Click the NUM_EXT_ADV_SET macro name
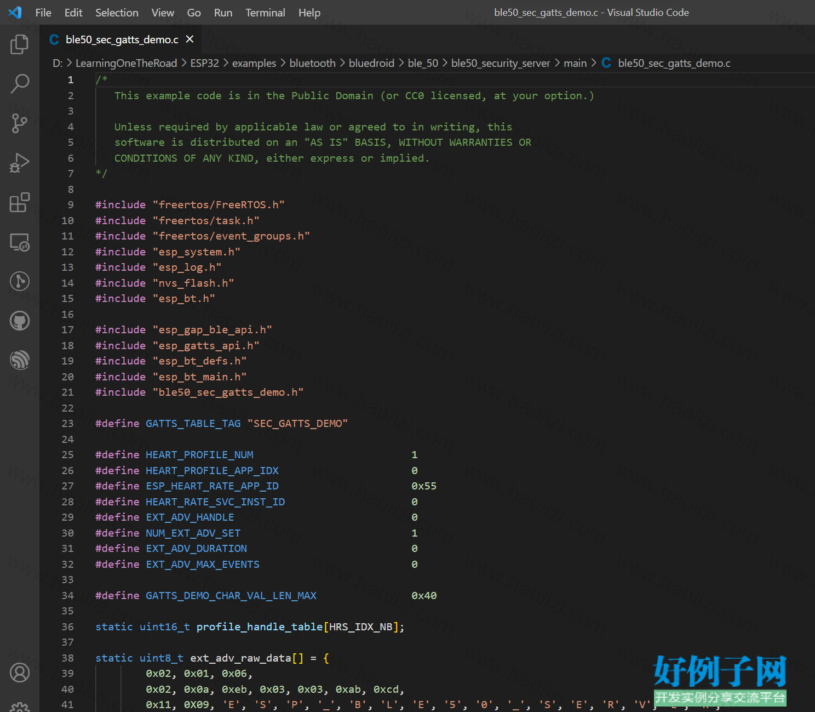Viewport: 815px width, 712px height. pyautogui.click(x=193, y=533)
